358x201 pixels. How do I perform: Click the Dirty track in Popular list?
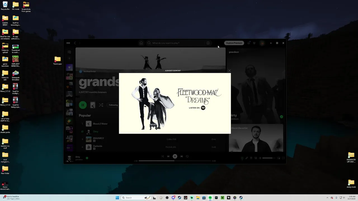pos(96,131)
